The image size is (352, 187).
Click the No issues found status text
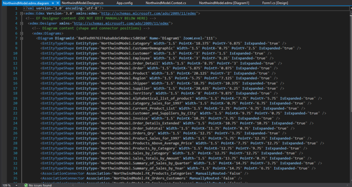40,185
